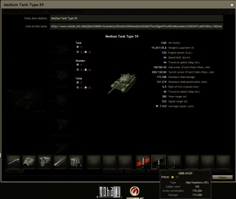Click the 'Weight/Load limit (t)' label
Screen dimensions: 236x199
point(181,48)
